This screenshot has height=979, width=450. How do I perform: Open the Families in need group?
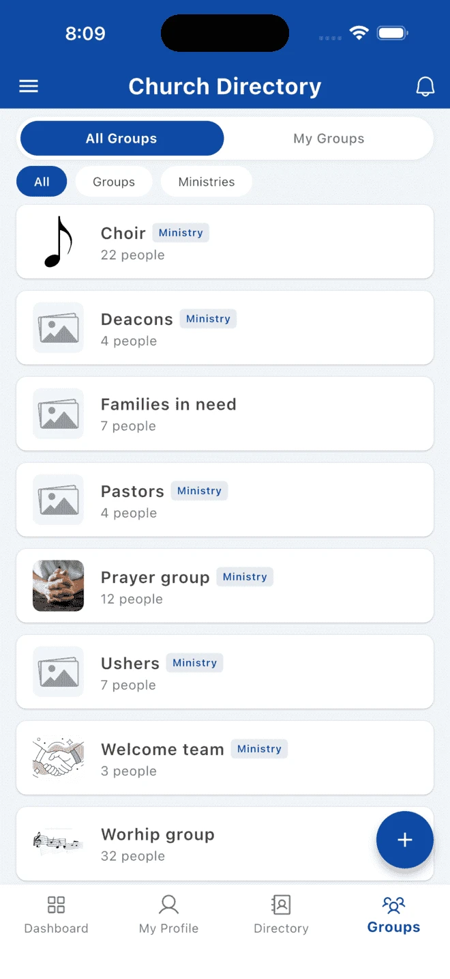pos(225,414)
